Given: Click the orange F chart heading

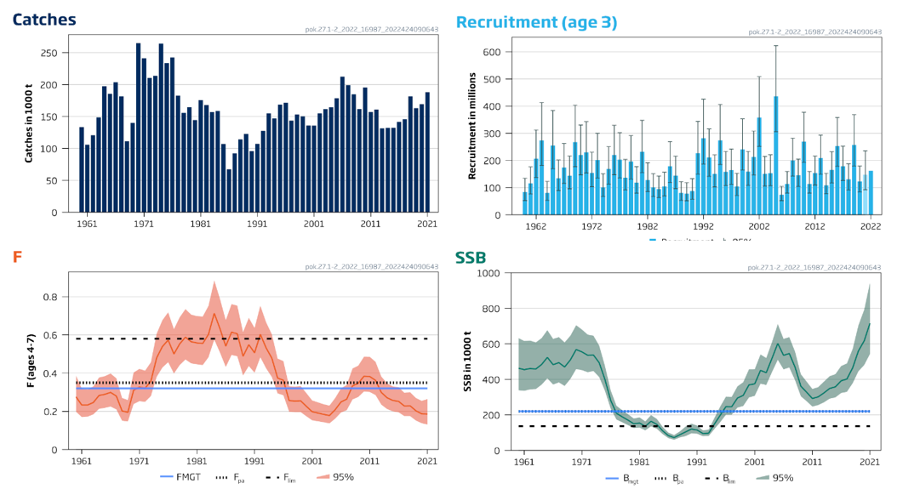Looking at the screenshot, I should coord(17,258).
